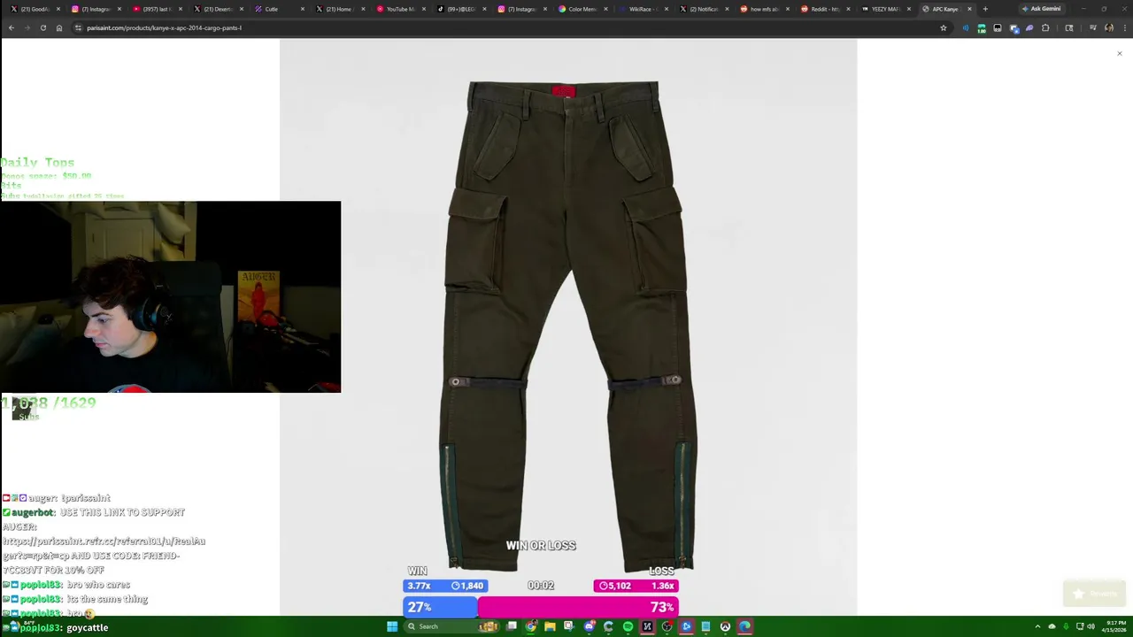This screenshot has height=637, width=1133.
Task: Open the clock showing 9:17 PM
Action: pos(1114,626)
